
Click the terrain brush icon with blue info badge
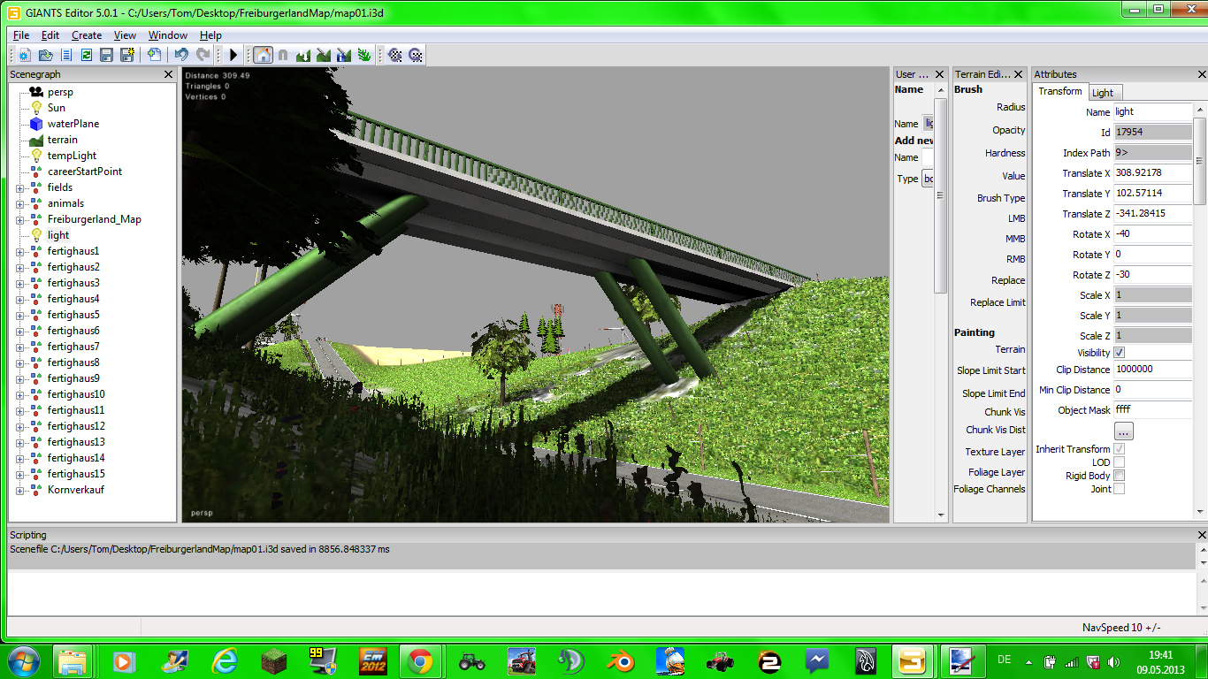pyautogui.click(x=344, y=55)
